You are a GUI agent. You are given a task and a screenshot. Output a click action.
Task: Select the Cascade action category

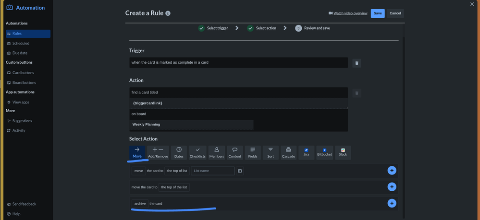[x=288, y=152]
